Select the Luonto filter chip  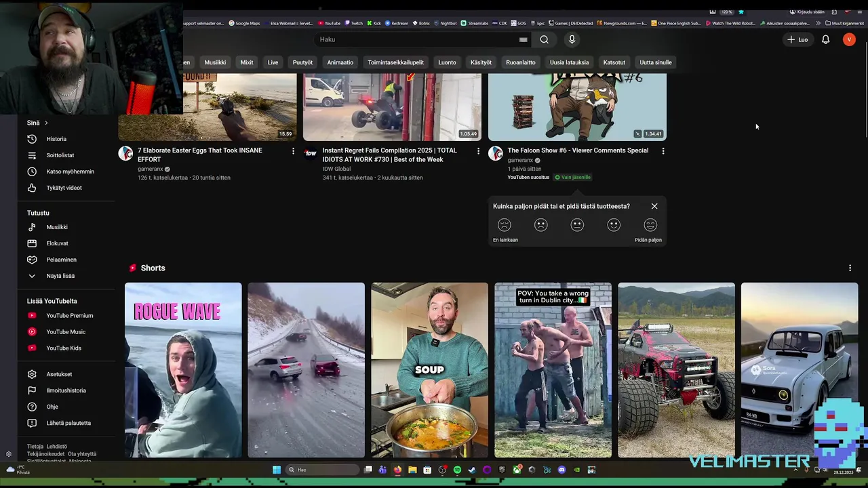[447, 62]
